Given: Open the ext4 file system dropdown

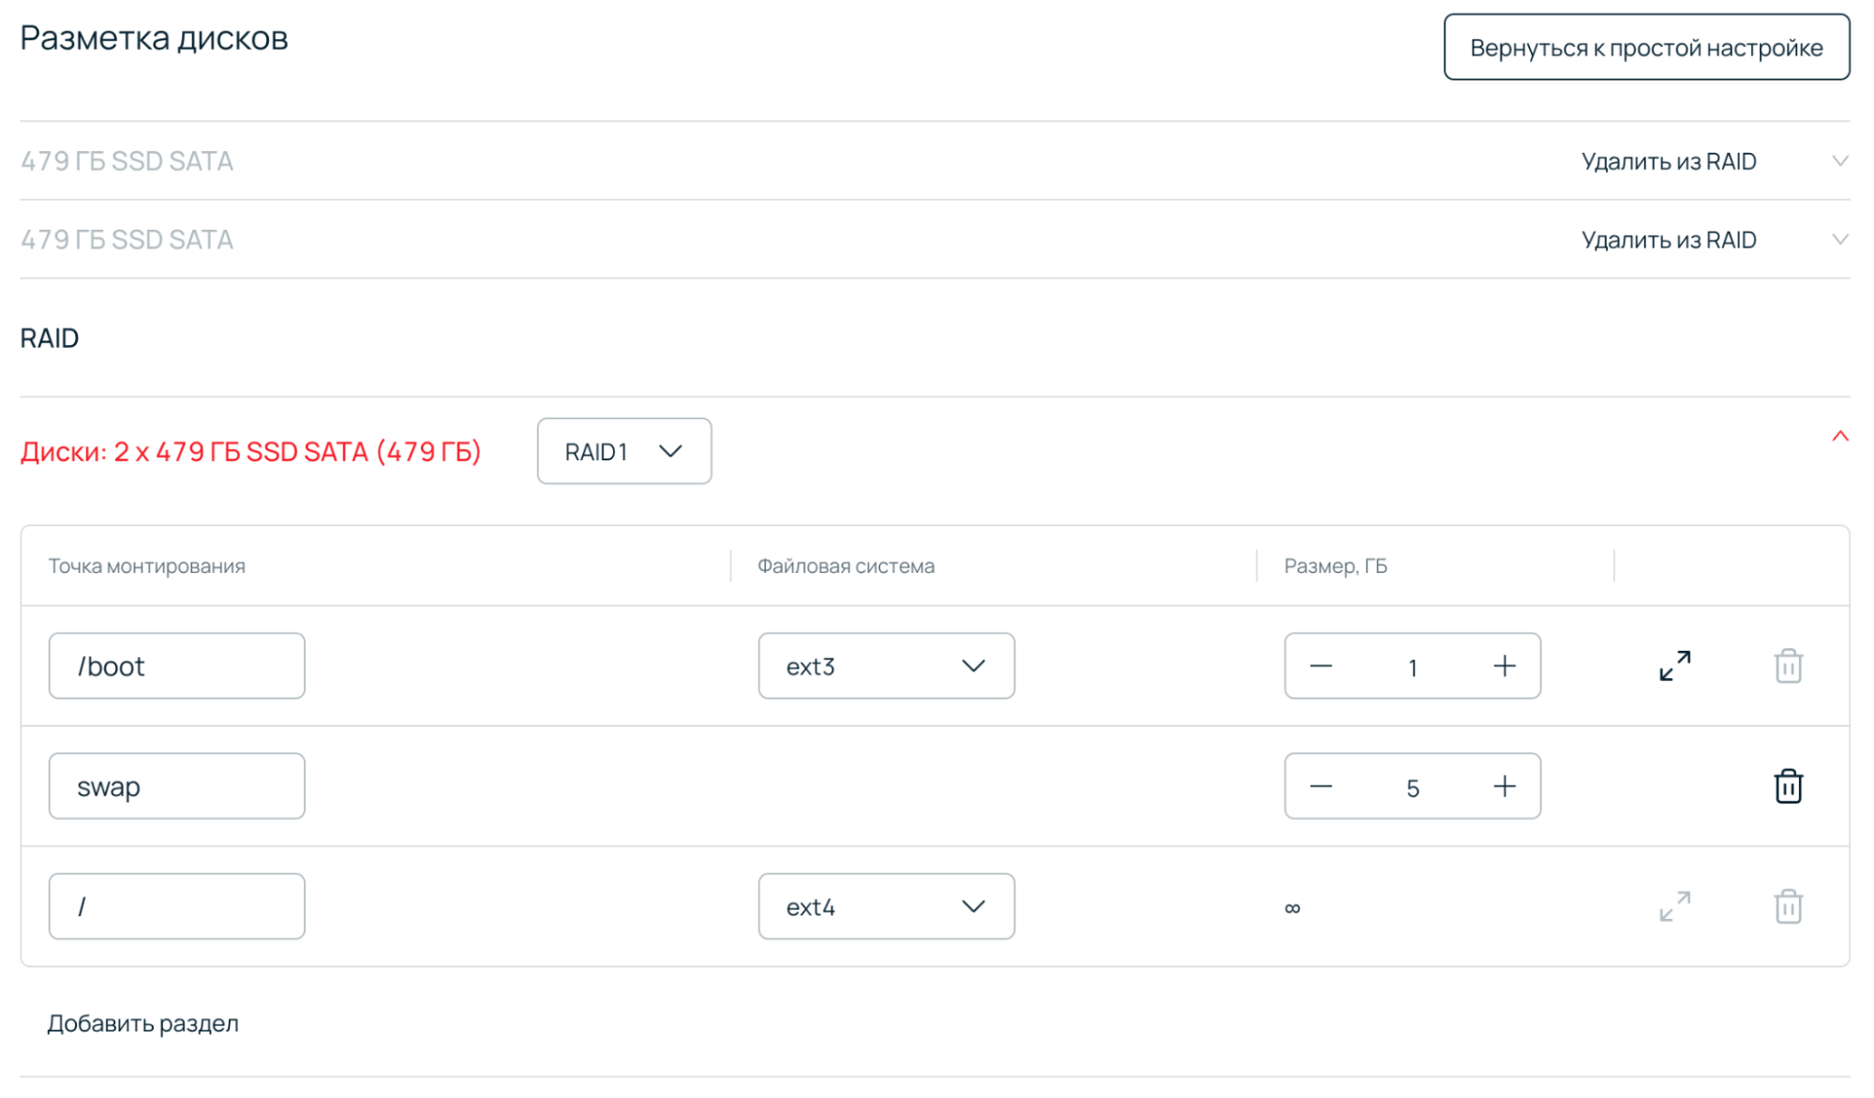Looking at the screenshot, I should point(886,907).
